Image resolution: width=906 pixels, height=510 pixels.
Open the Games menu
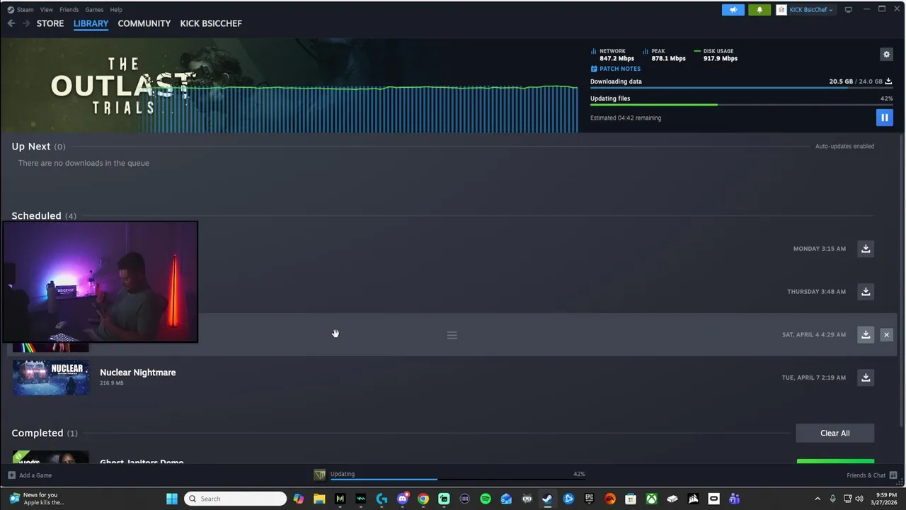94,10
